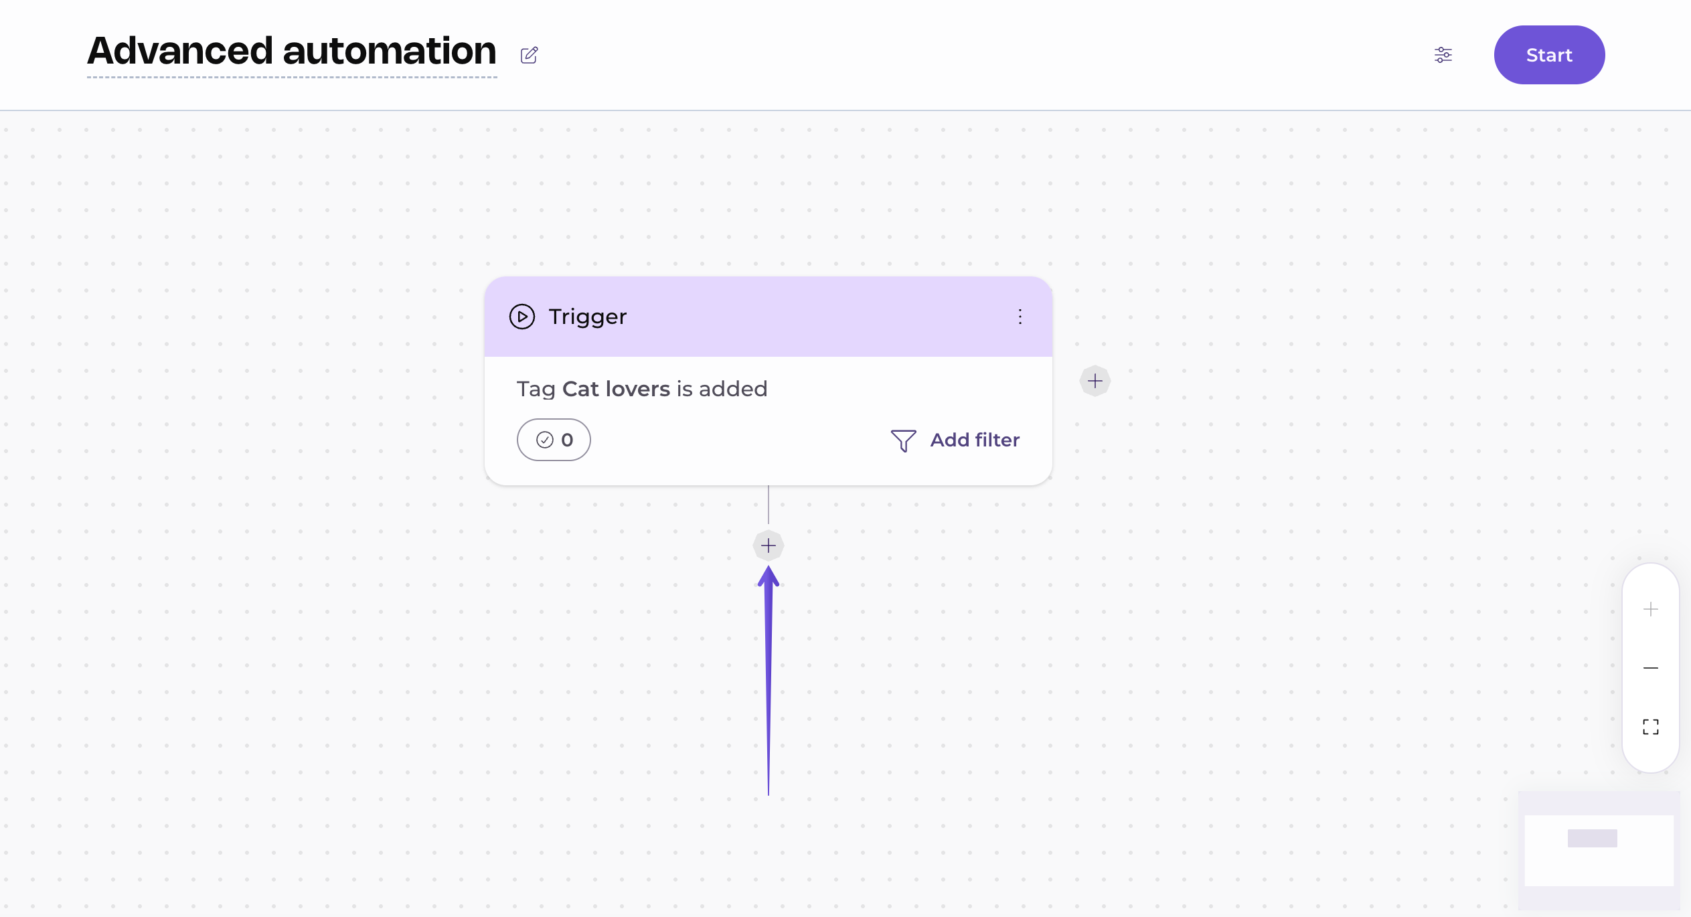The image size is (1691, 917).
Task: Edit the Advanced automation title
Action: [x=292, y=52]
